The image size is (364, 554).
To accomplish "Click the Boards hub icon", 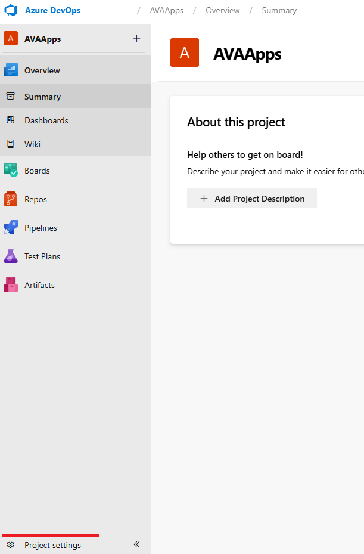I will (x=11, y=170).
